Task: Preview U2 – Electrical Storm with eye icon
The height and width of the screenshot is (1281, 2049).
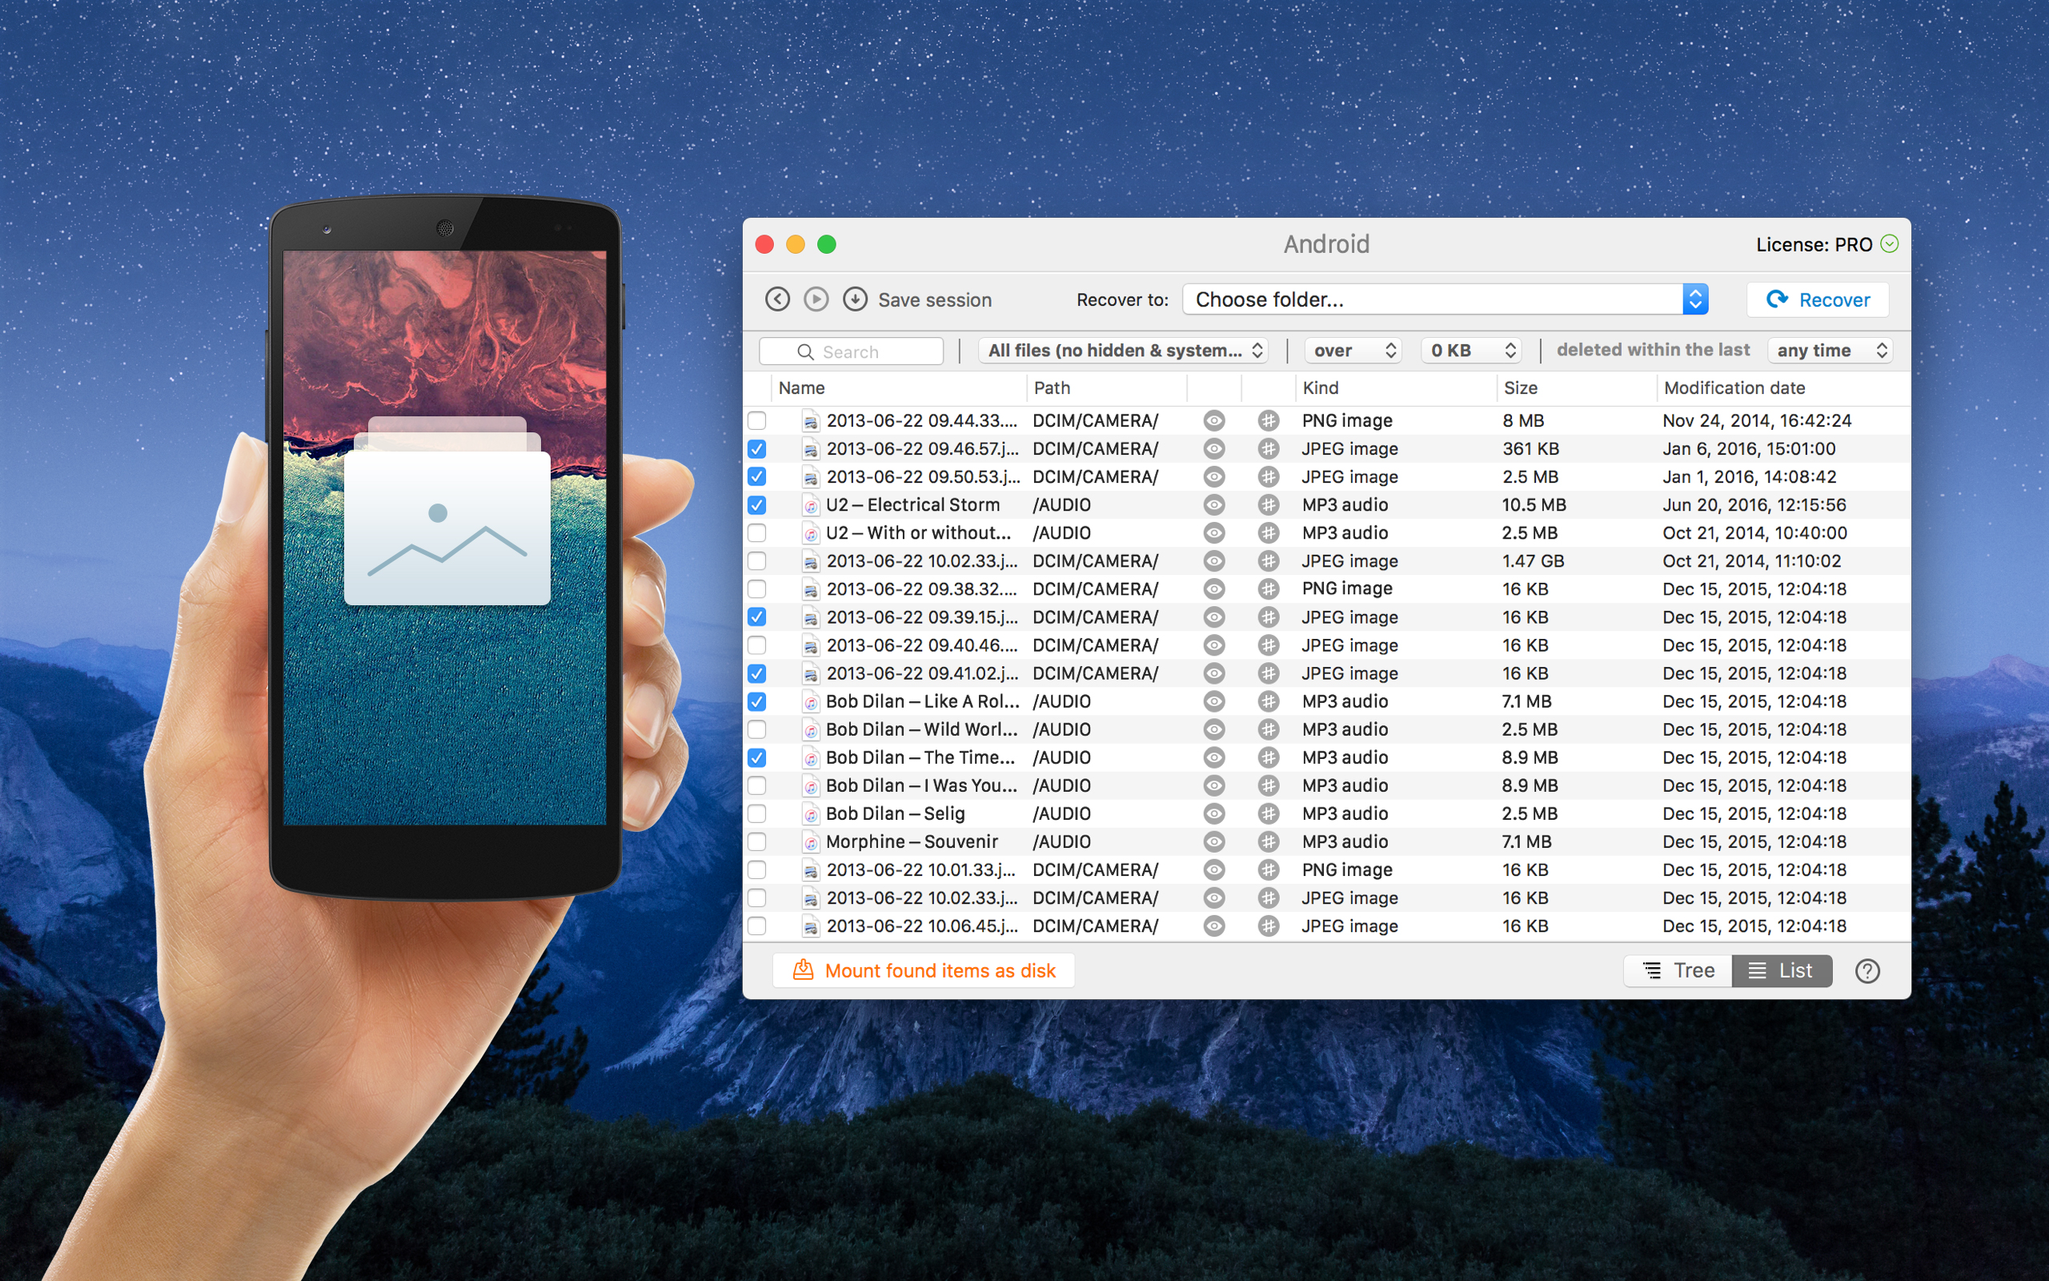Action: point(1213,505)
